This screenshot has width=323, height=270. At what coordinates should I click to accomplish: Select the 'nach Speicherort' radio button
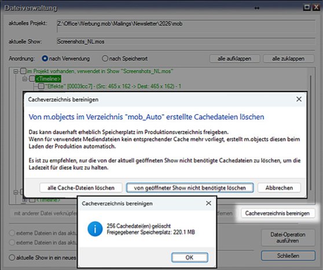tap(105, 59)
